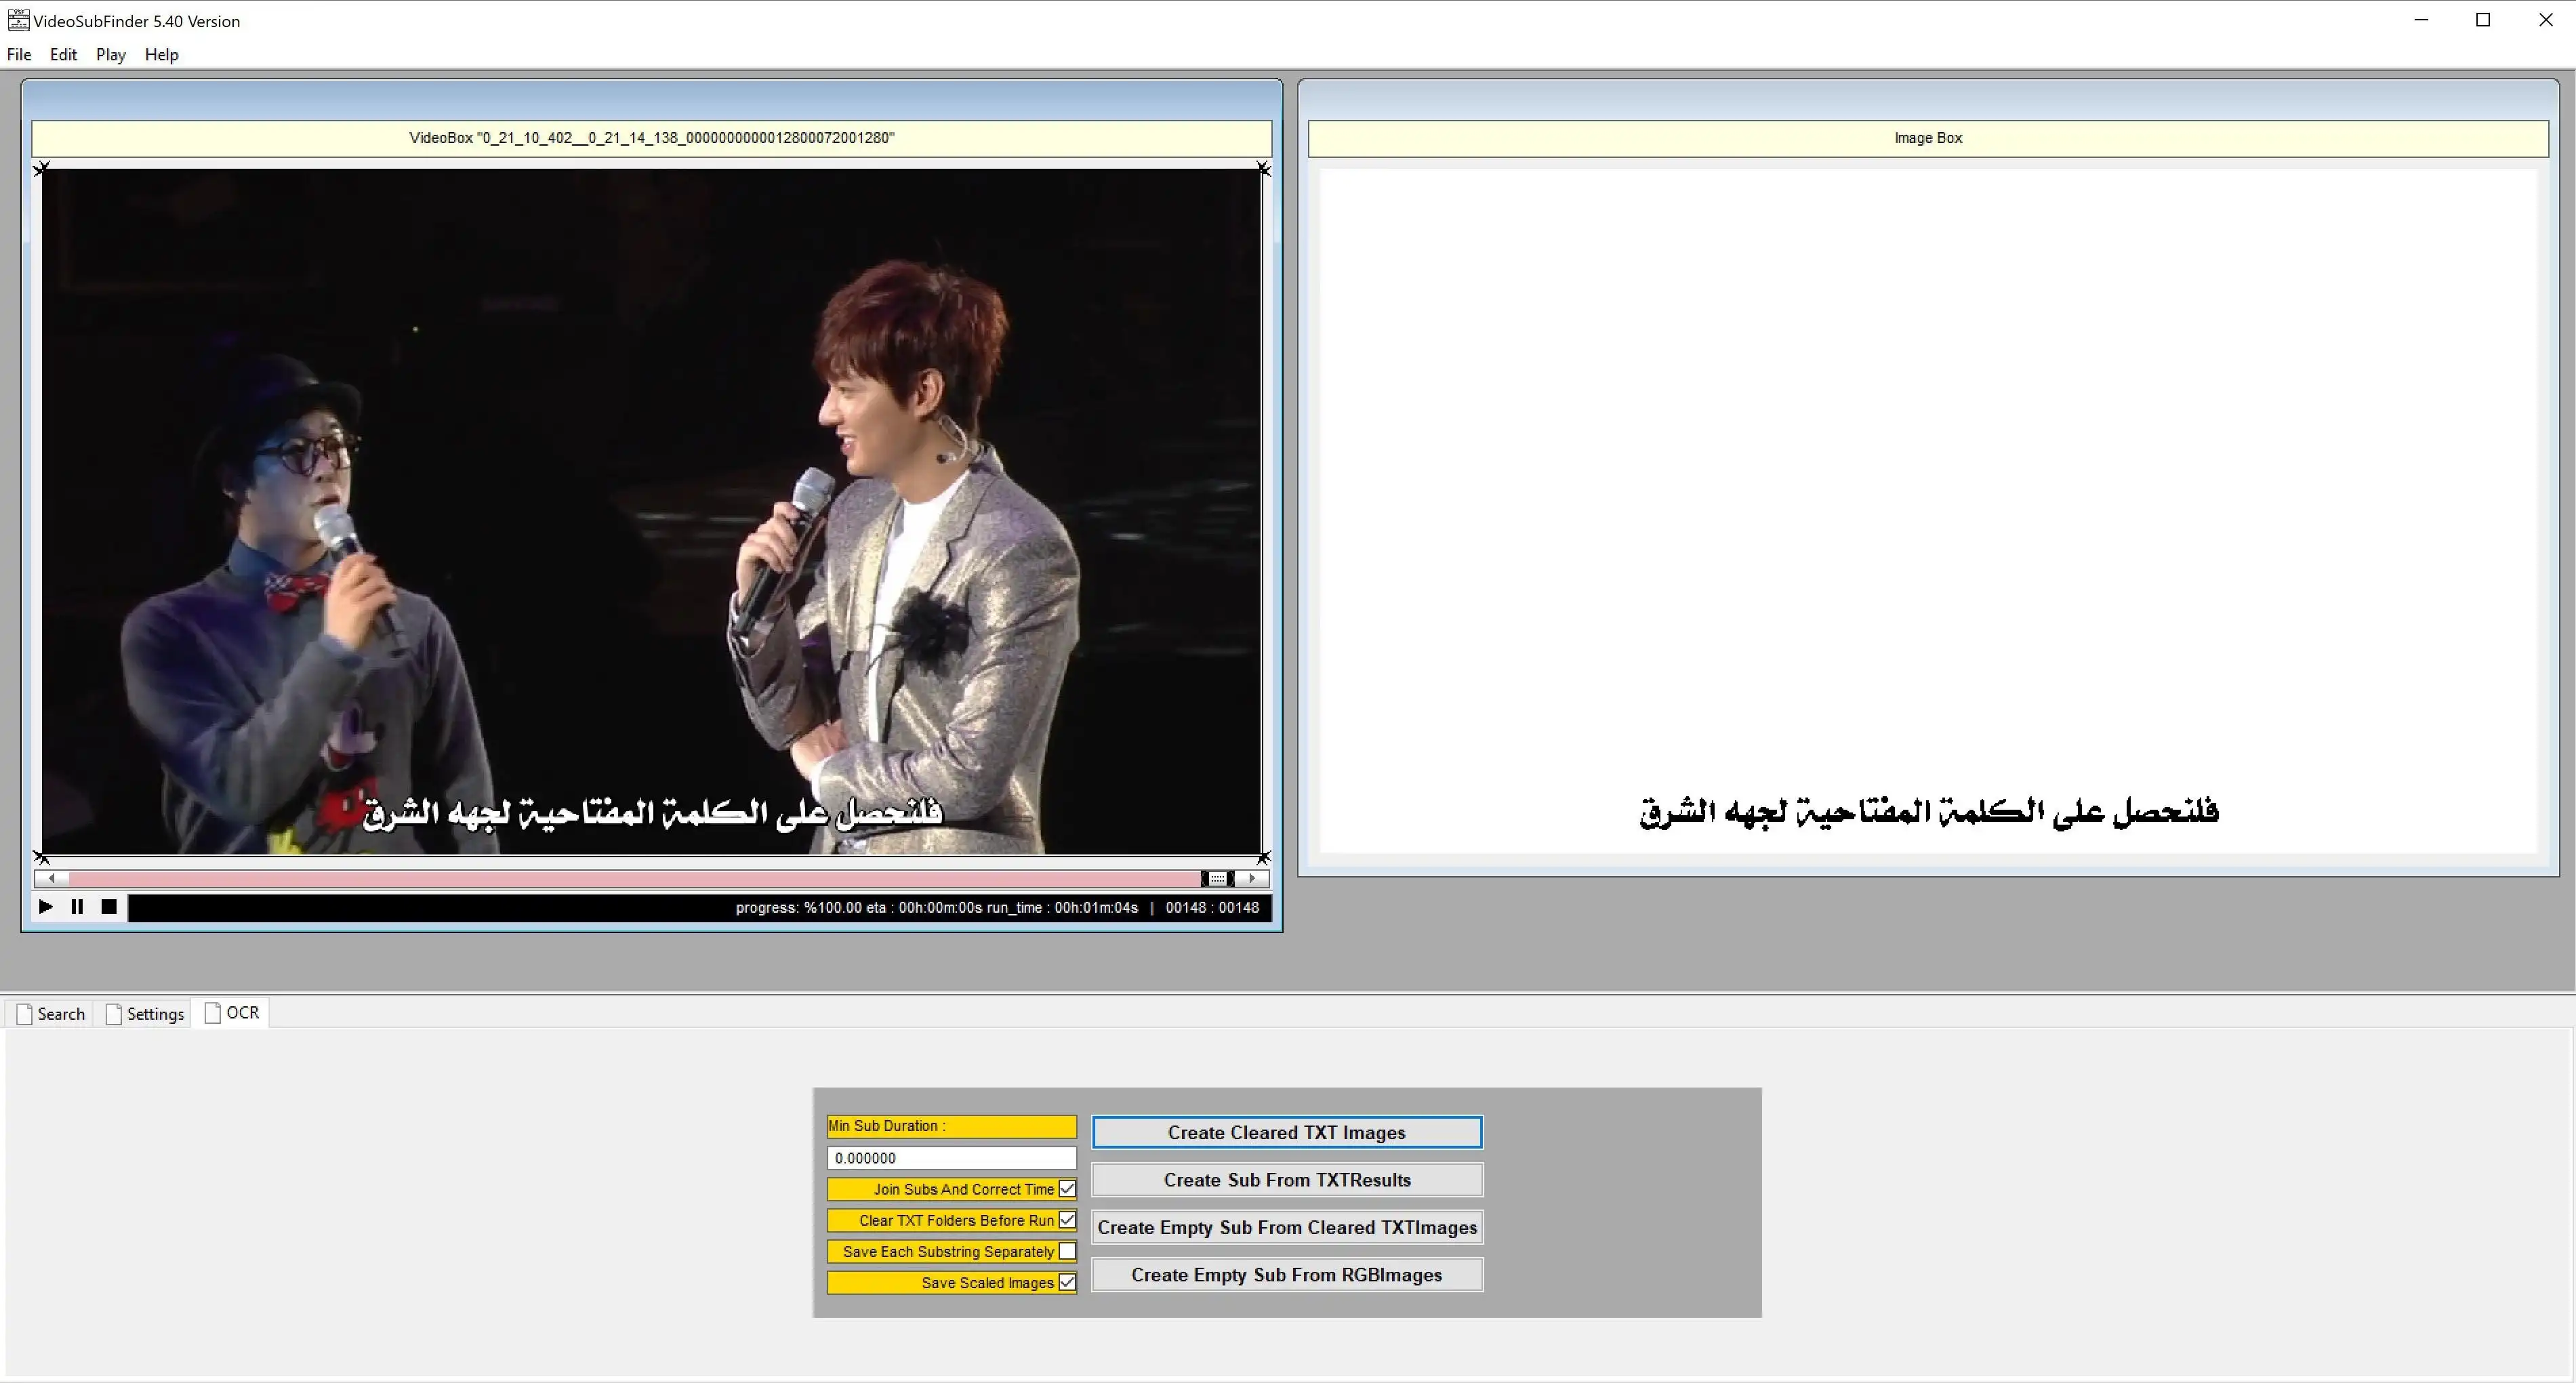Enable Save Each Substring Separately checkbox

(x=1067, y=1252)
